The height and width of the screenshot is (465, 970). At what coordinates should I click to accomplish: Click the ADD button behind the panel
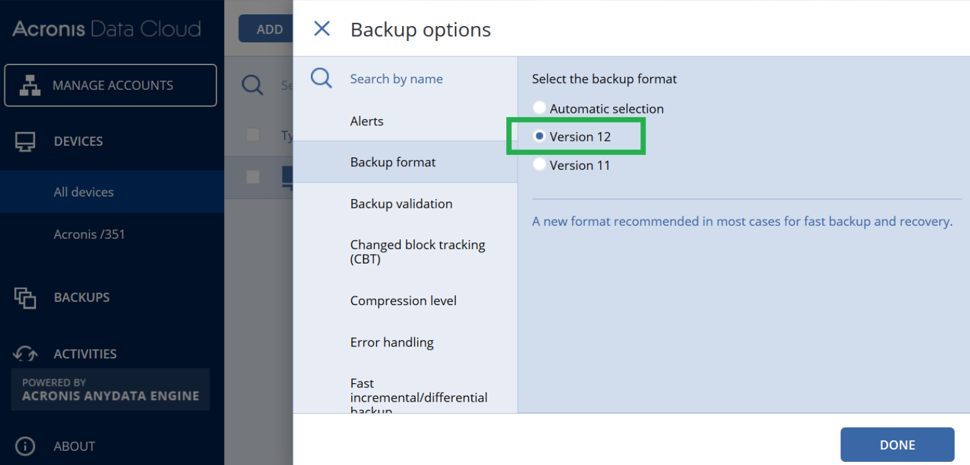(266, 29)
